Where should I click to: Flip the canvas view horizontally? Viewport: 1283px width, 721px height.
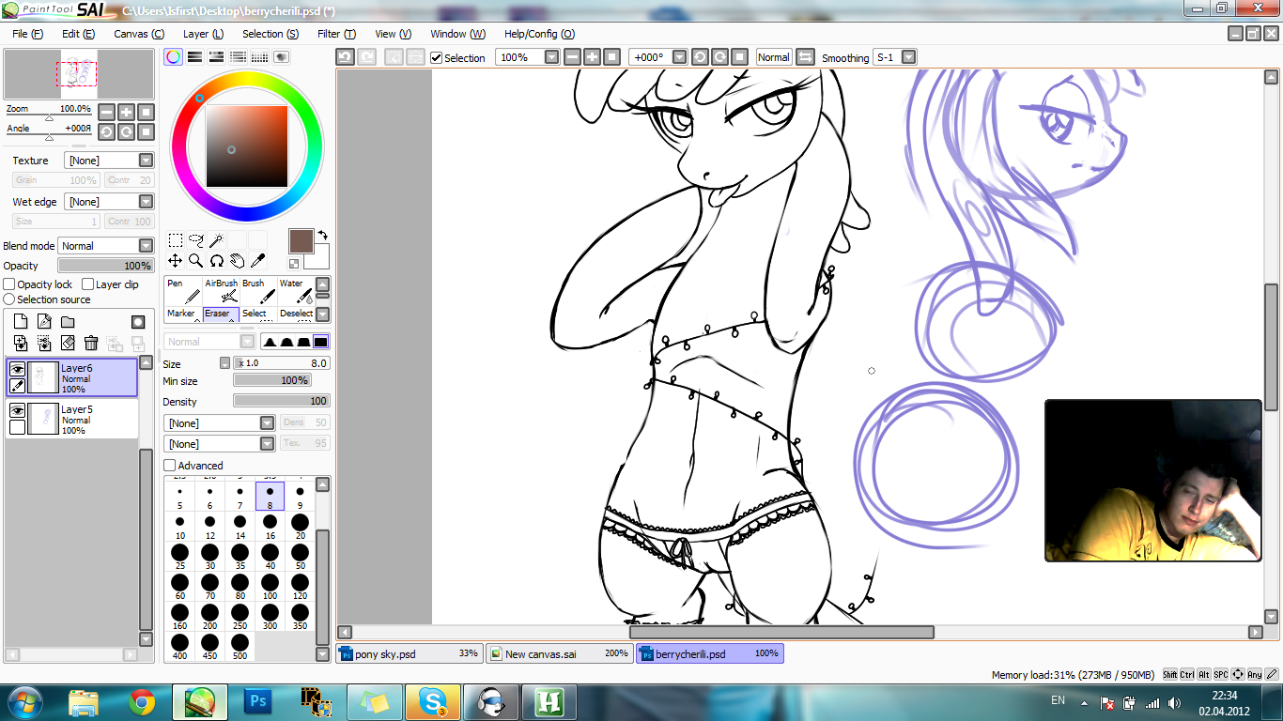pyautogui.click(x=805, y=57)
